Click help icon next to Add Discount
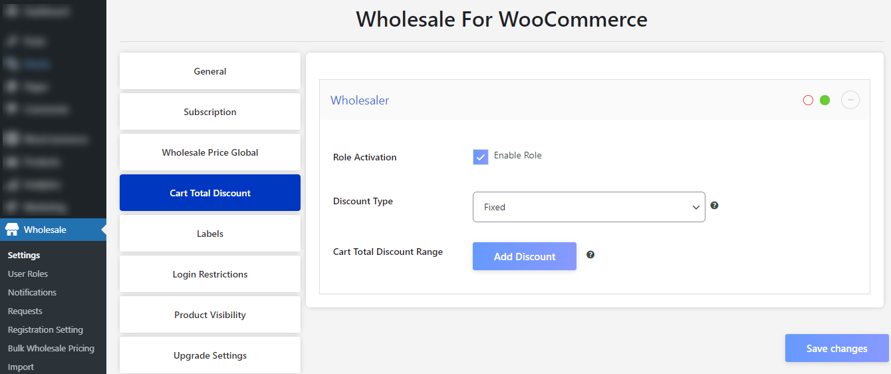Image resolution: width=891 pixels, height=374 pixels. click(x=590, y=255)
